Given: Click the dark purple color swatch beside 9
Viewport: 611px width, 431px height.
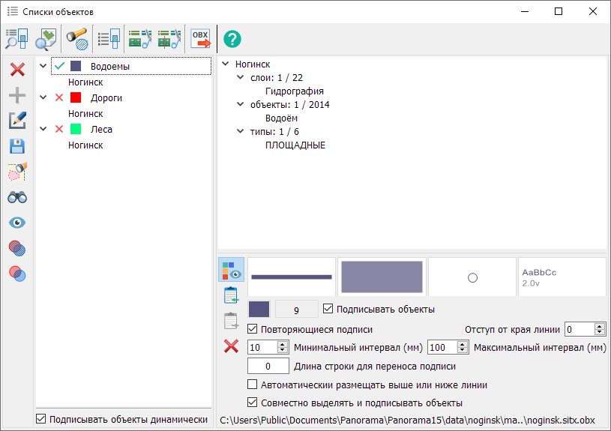Looking at the screenshot, I should (259, 309).
